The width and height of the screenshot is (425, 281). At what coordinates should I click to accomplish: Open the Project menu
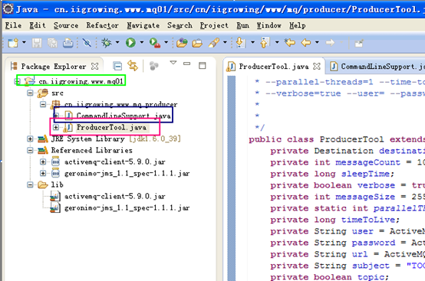coord(214,25)
